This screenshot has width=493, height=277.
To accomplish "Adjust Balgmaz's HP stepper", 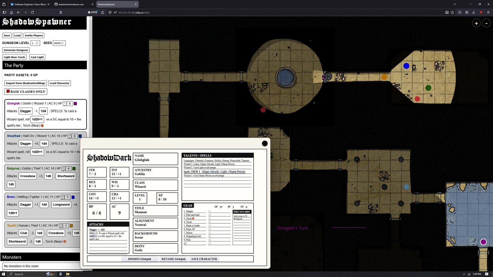I will (63, 169).
